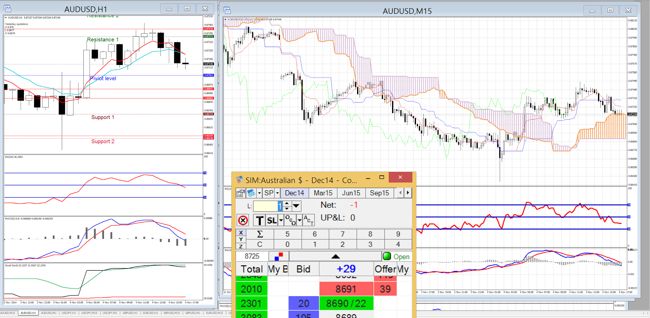
Task: Click quantity keypad button 2
Action: [x=342, y=244]
